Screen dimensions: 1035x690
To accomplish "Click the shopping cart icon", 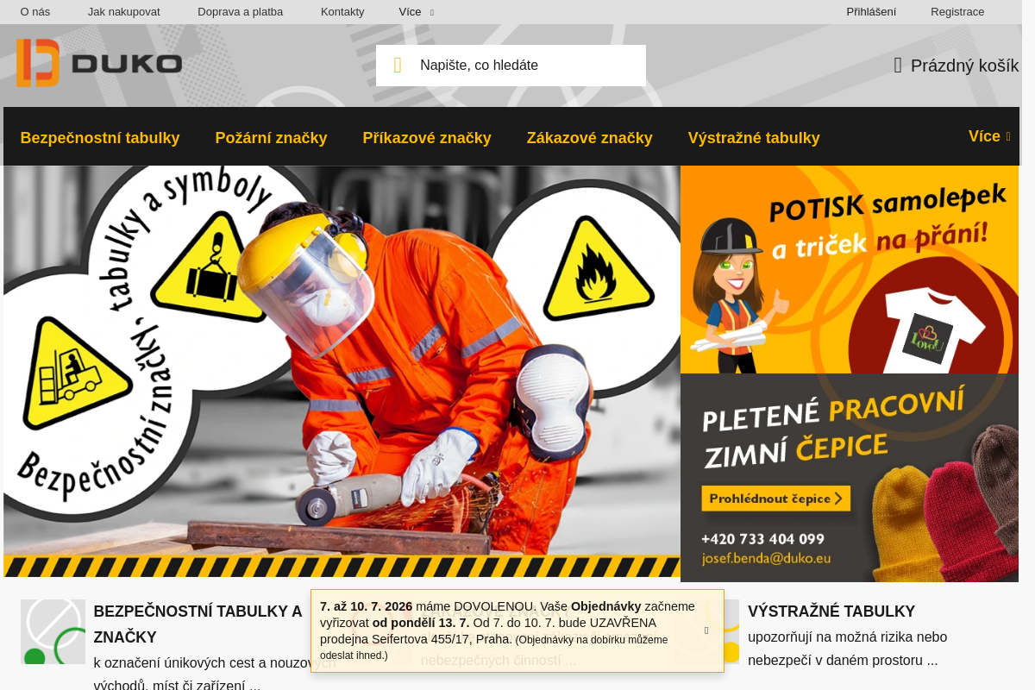I will pos(898,66).
